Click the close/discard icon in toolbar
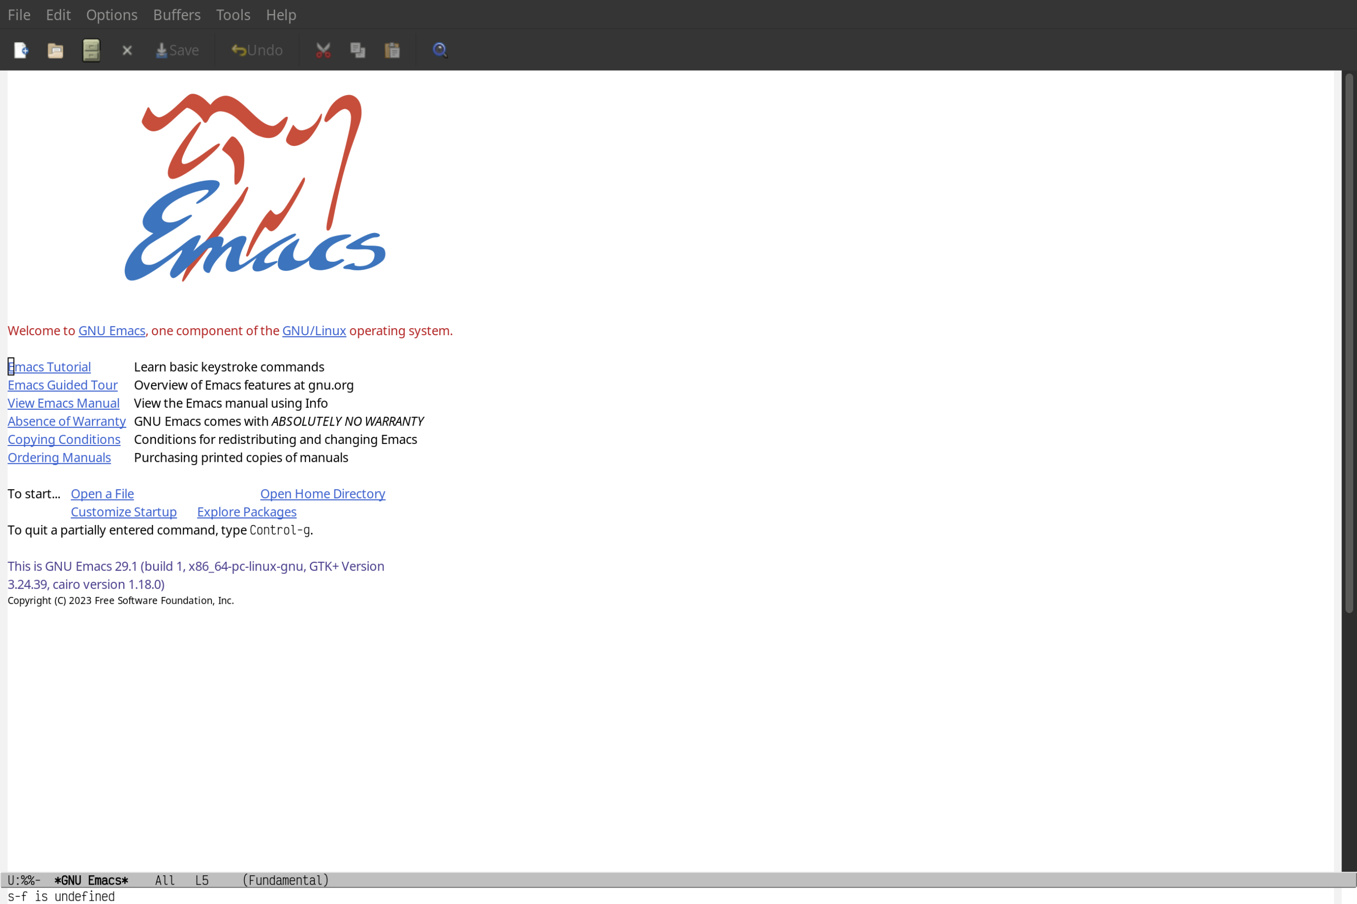 click(x=126, y=49)
